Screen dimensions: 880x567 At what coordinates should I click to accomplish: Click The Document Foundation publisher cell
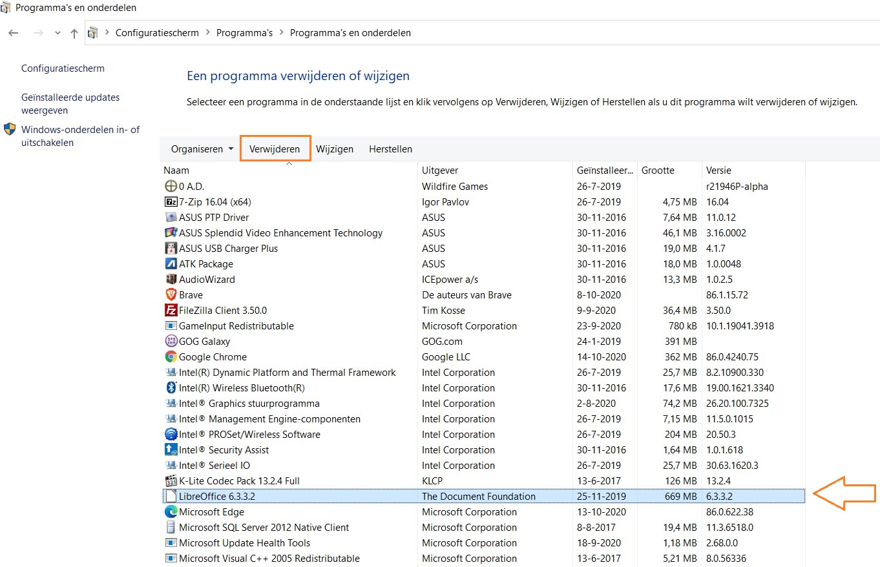479,497
